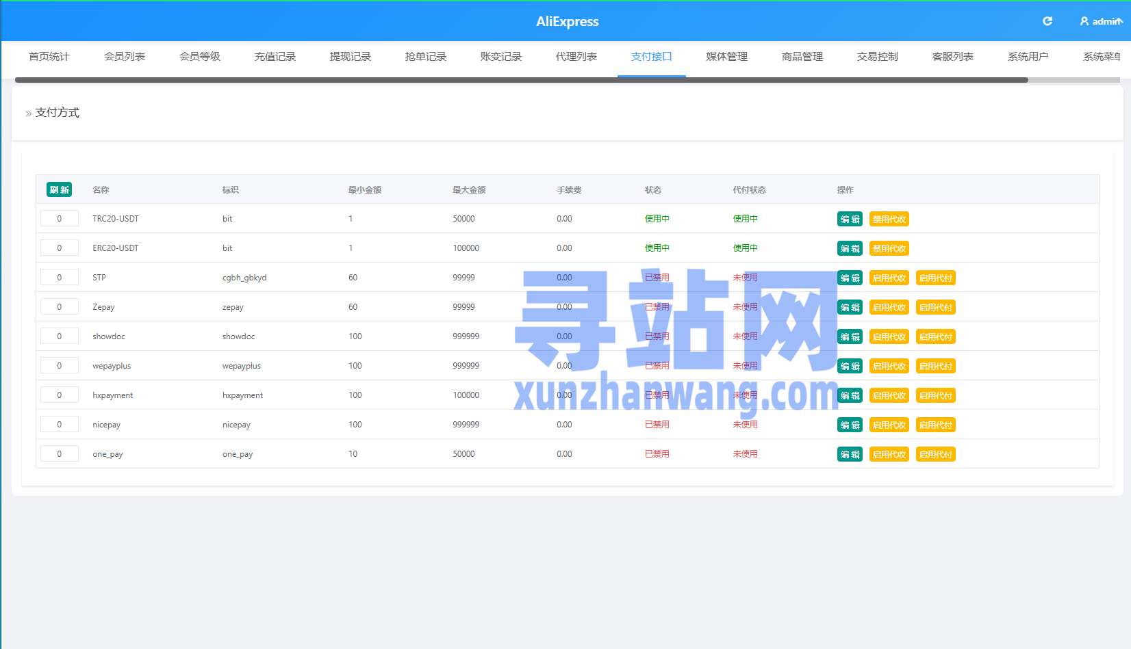The height and width of the screenshot is (649, 1131).
Task: Click the sort input for showdoc row
Action: click(x=59, y=336)
